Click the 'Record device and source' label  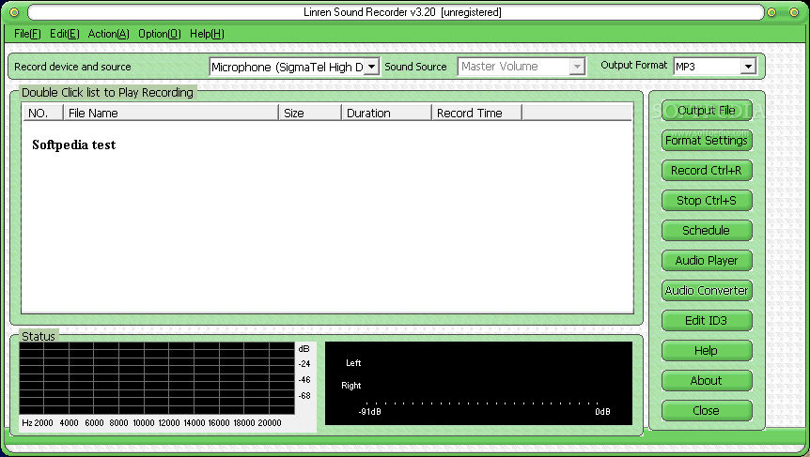[72, 67]
